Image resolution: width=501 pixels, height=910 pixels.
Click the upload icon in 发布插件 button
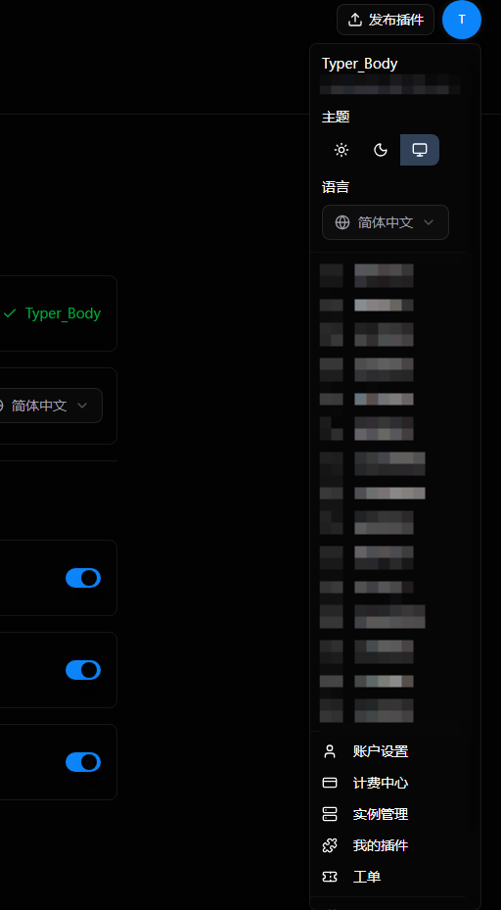[x=354, y=20]
